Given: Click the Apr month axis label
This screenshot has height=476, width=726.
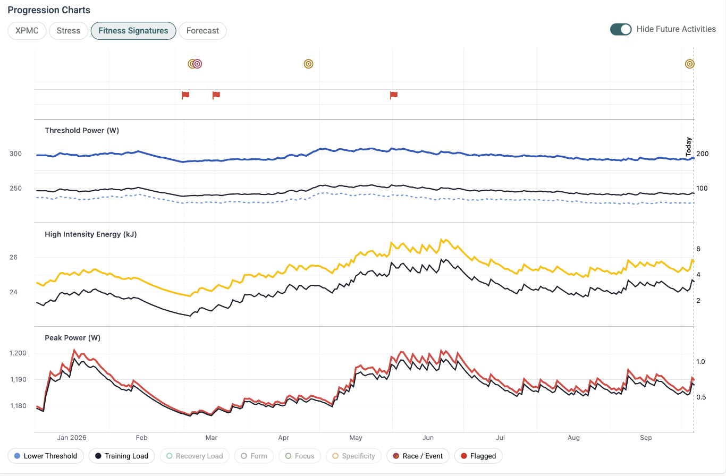Looking at the screenshot, I should coord(283,438).
